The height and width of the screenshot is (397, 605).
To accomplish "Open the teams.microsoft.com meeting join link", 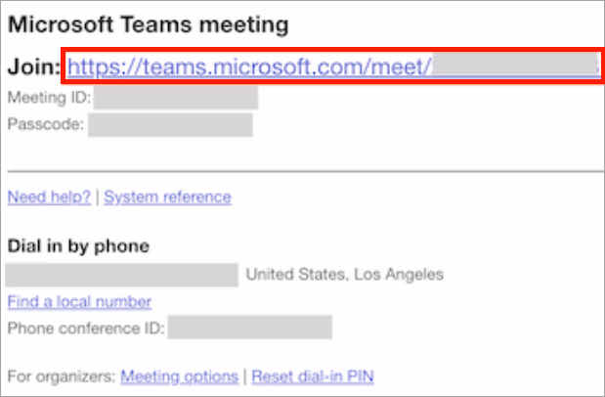I will [250, 66].
